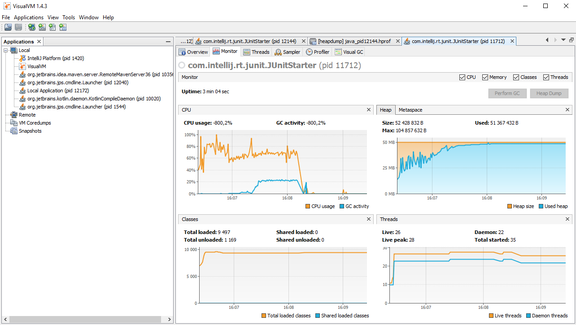Switch to the Sampler tab
This screenshot has width=576, height=325.
pyautogui.click(x=288, y=52)
